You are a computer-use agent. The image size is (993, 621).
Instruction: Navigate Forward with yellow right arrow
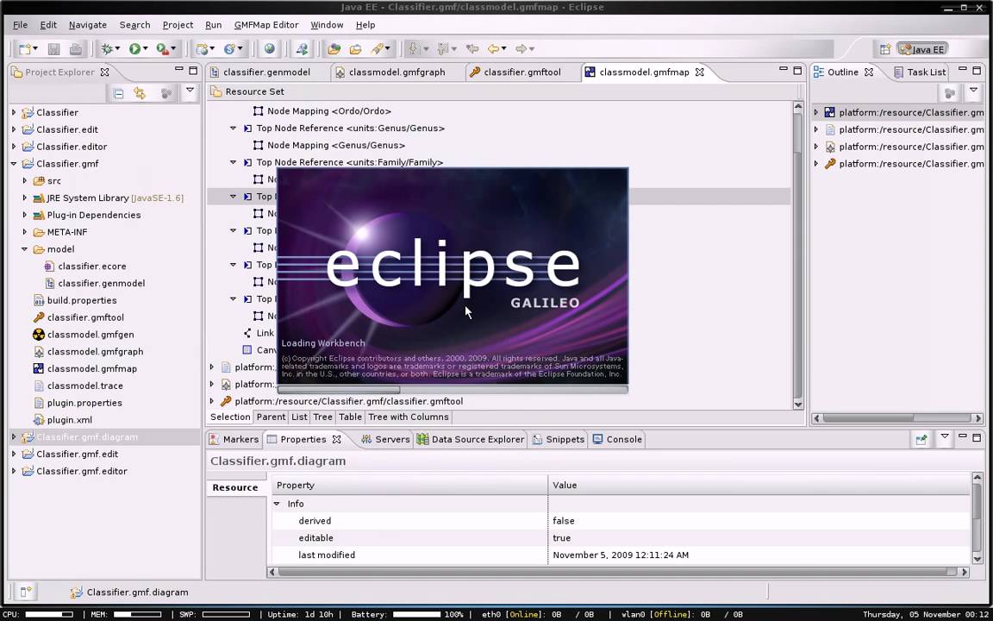tap(521, 49)
